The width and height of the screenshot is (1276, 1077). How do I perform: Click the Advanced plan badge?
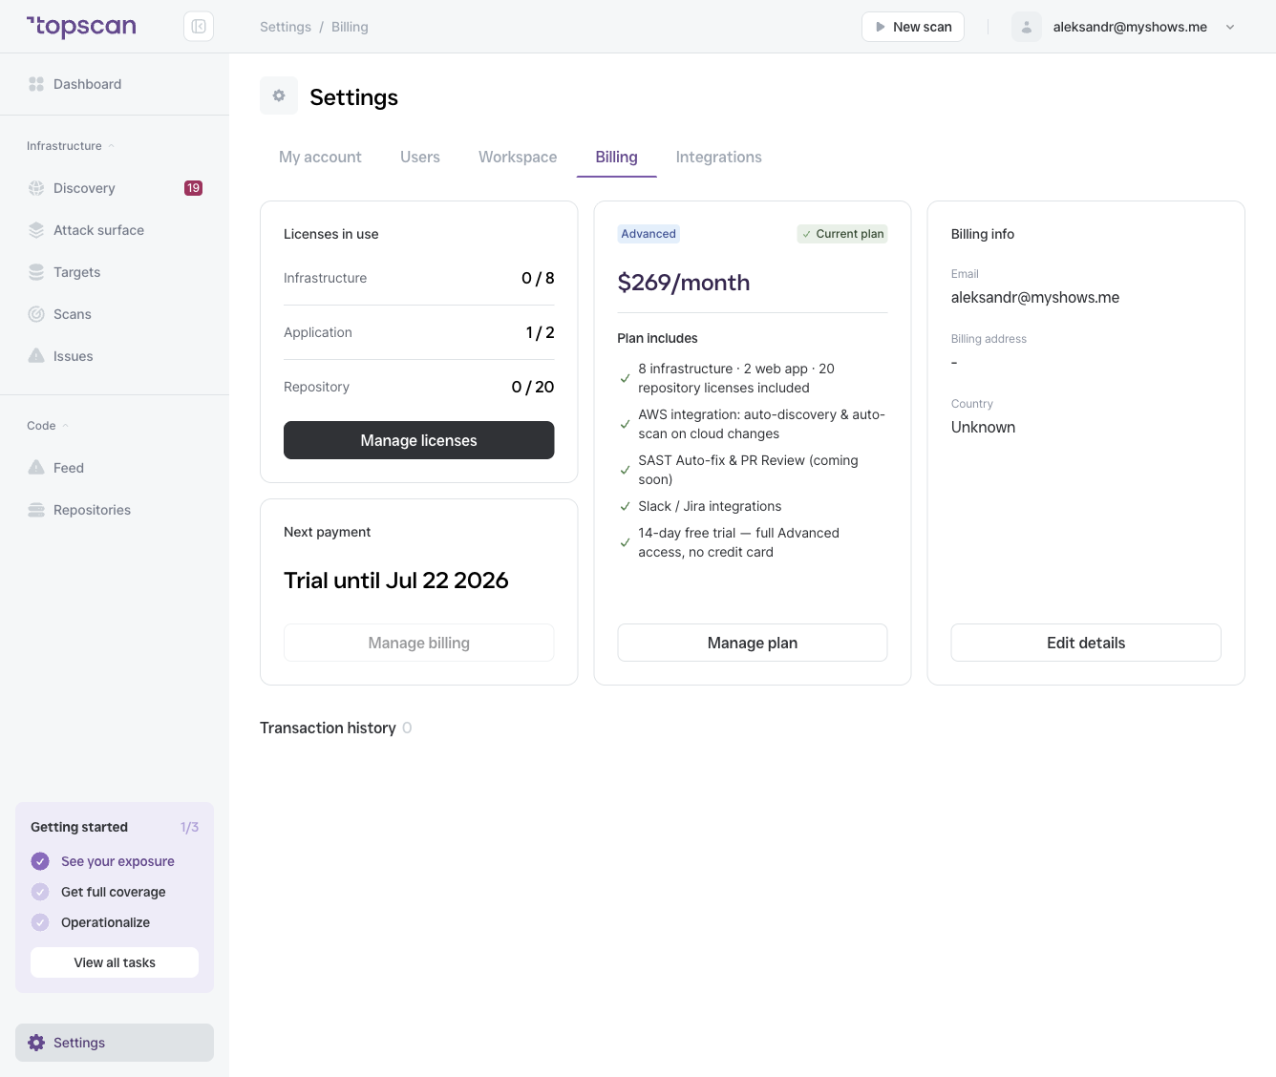649,234
